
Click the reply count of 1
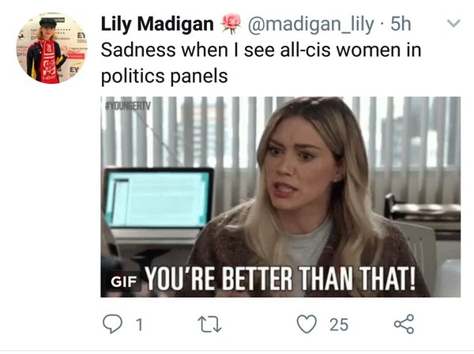(x=140, y=323)
